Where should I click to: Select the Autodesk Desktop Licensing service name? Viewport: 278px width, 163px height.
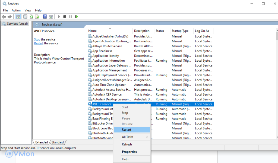point(112,99)
